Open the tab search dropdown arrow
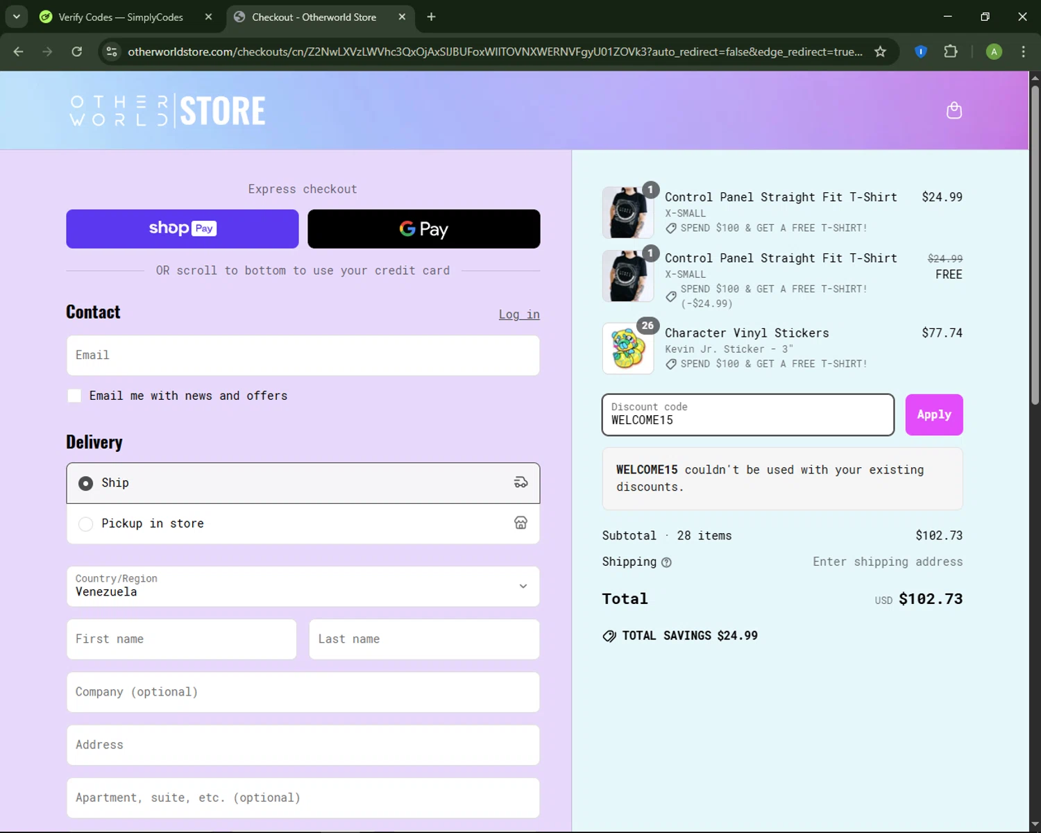1041x833 pixels. [16, 17]
